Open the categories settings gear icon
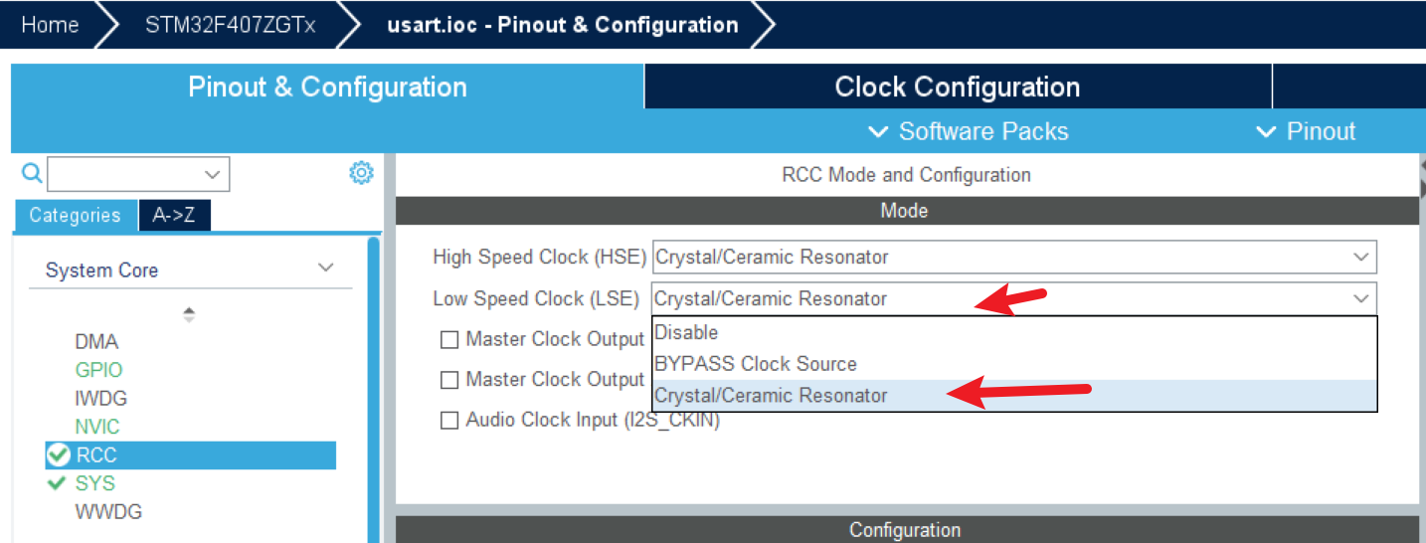This screenshot has height=543, width=1426. 361,173
